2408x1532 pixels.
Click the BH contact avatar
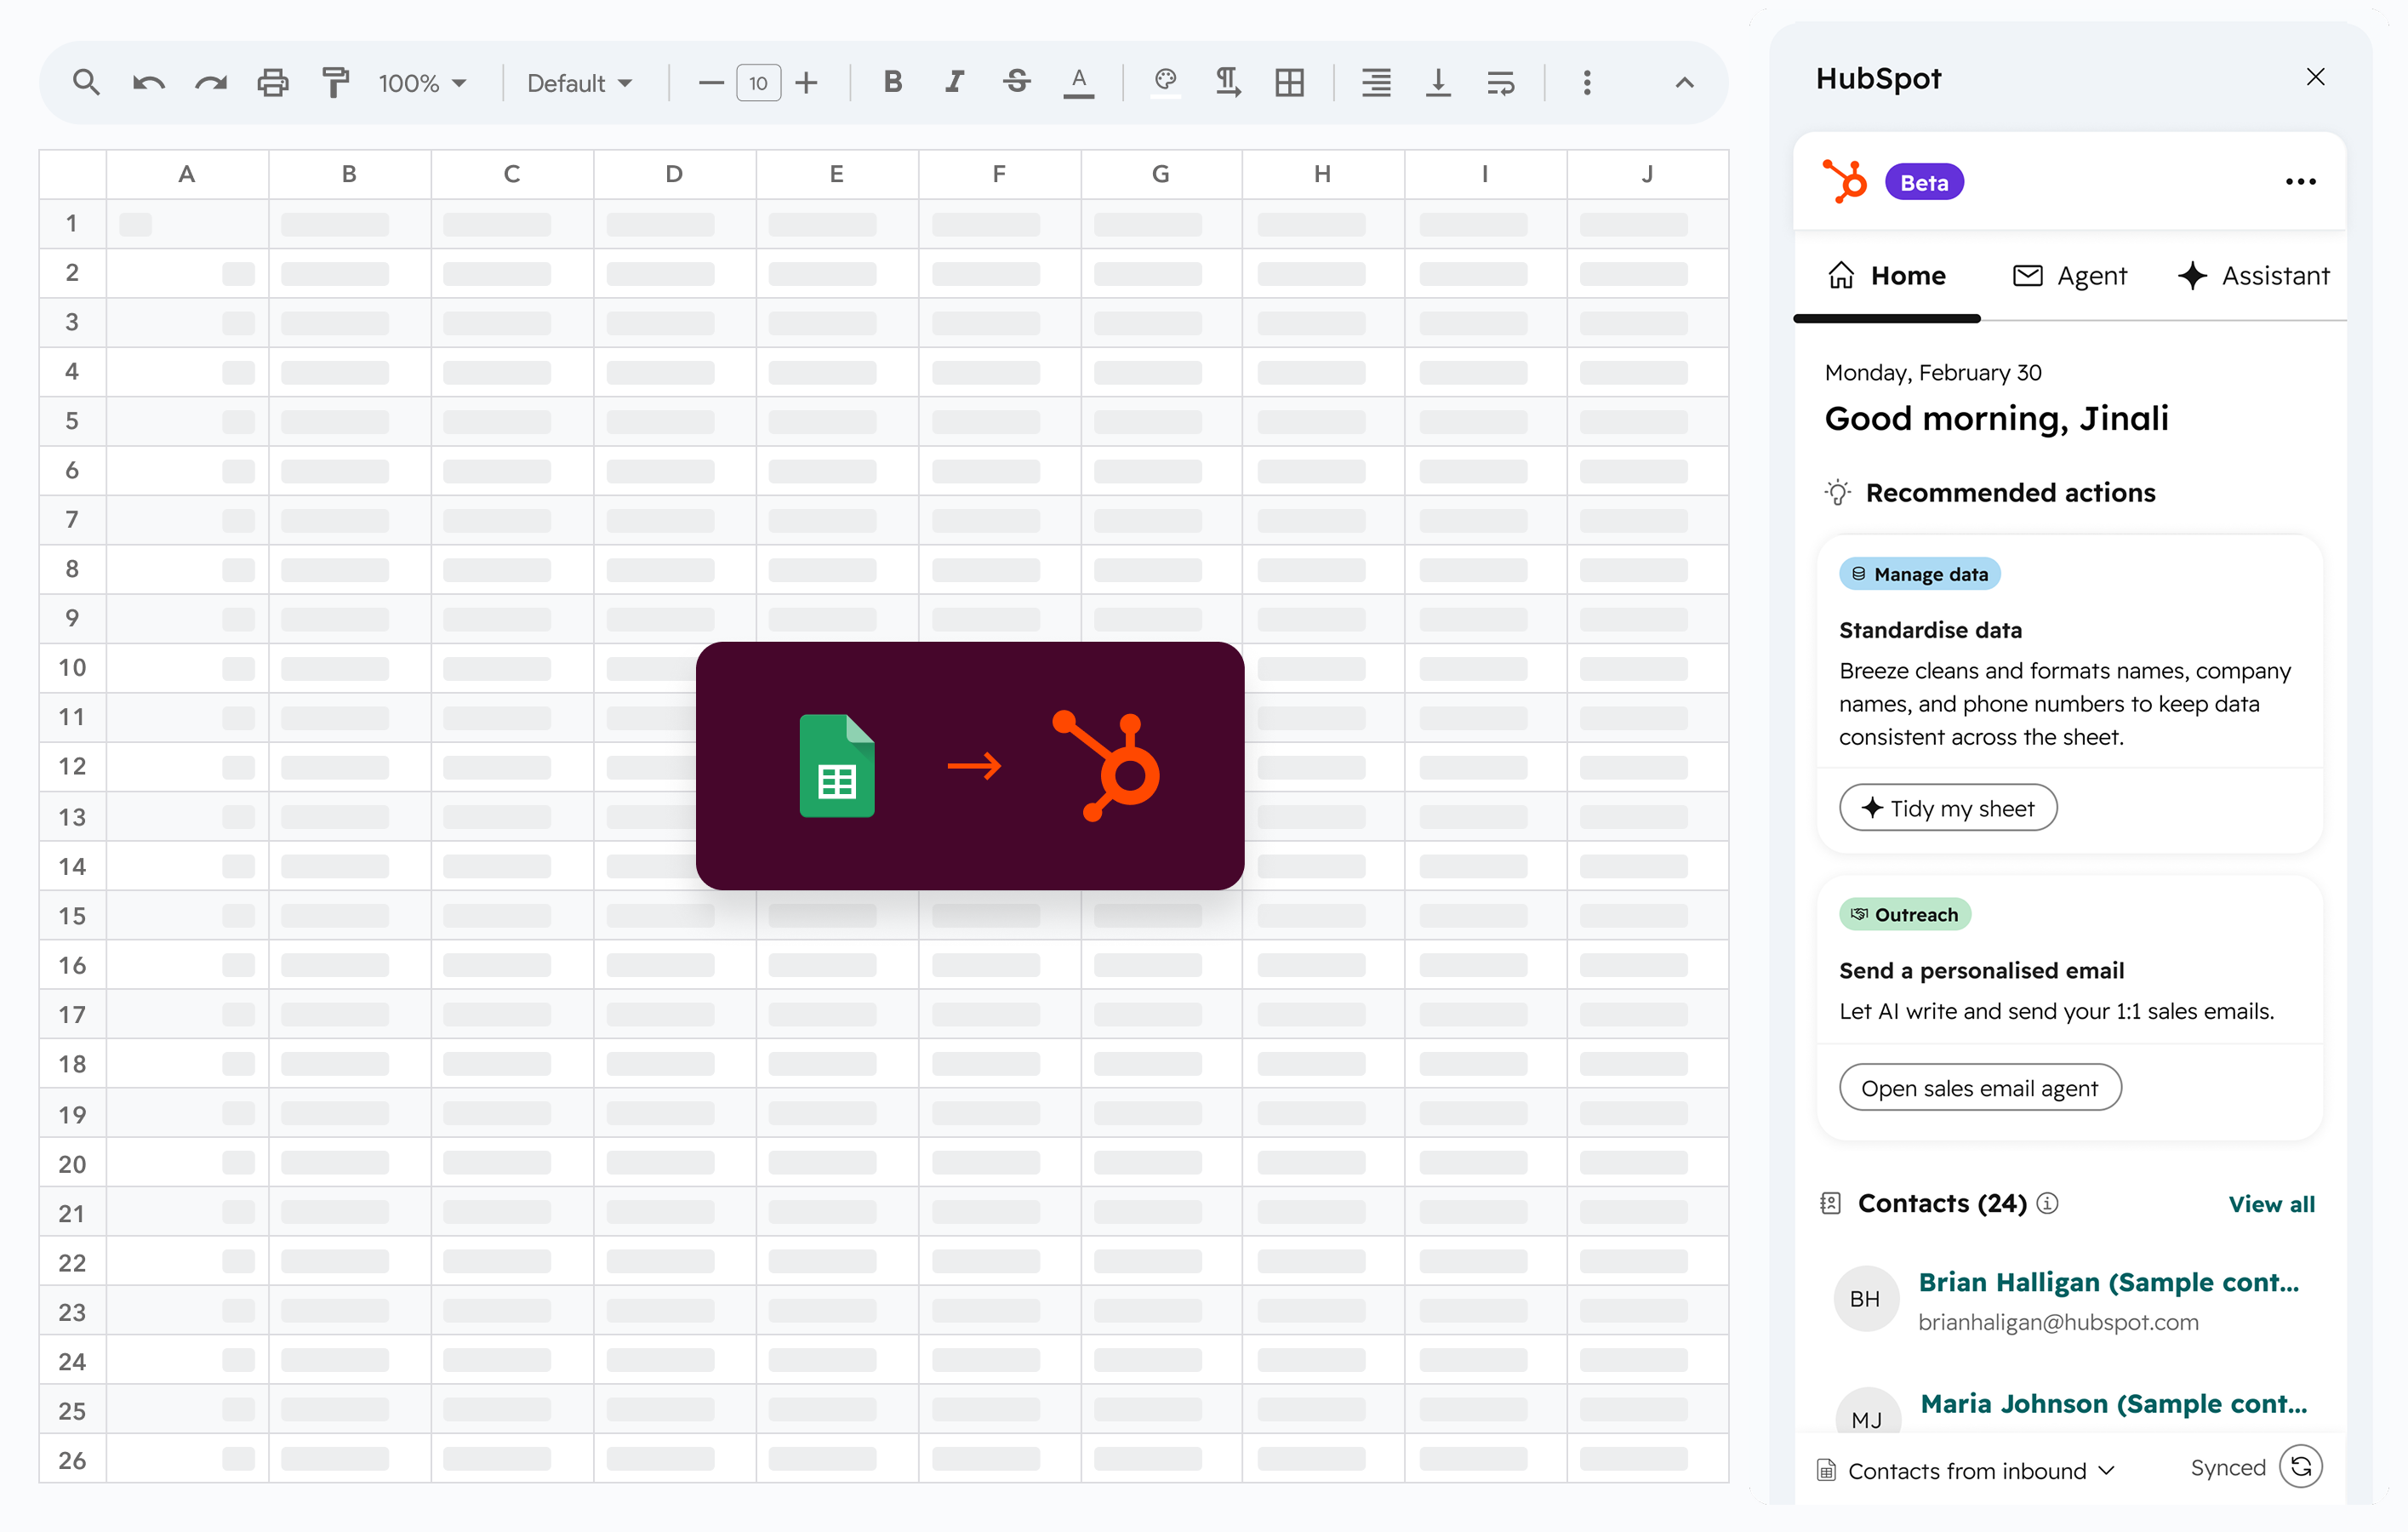(x=1865, y=1299)
